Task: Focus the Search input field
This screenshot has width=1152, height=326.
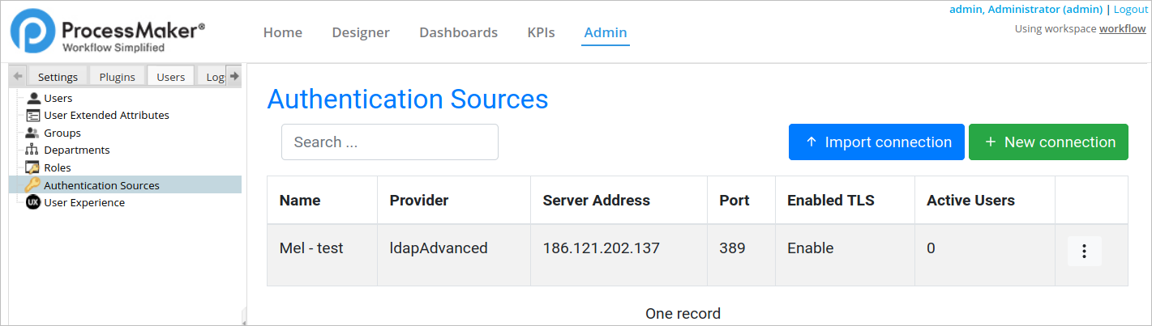Action: point(389,142)
